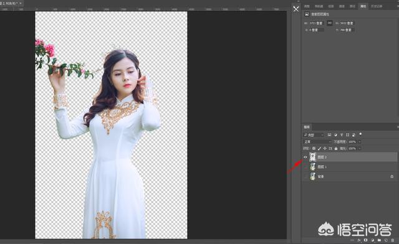Image resolution: width=399 pixels, height=244 pixels.
Task: Click the delete layer trash icon
Action: pos(393,240)
